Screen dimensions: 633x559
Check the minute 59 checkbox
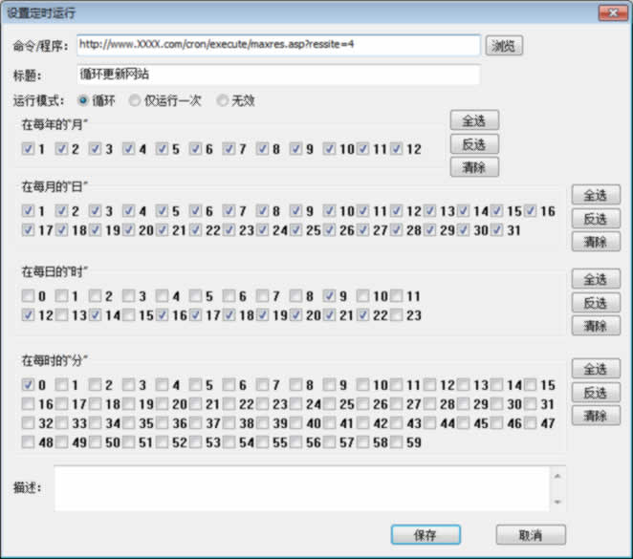click(x=396, y=442)
